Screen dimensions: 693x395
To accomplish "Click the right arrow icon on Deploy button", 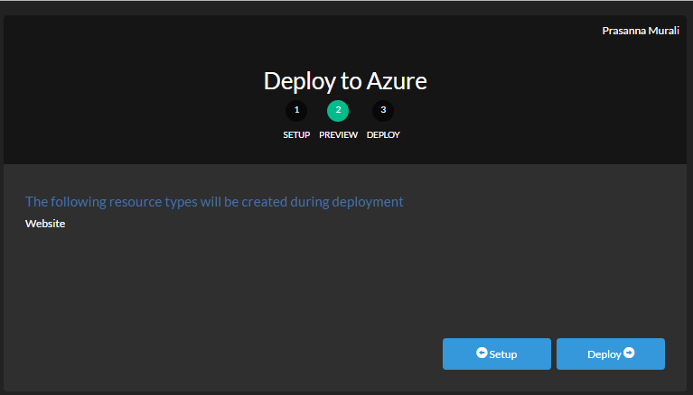I will [629, 354].
